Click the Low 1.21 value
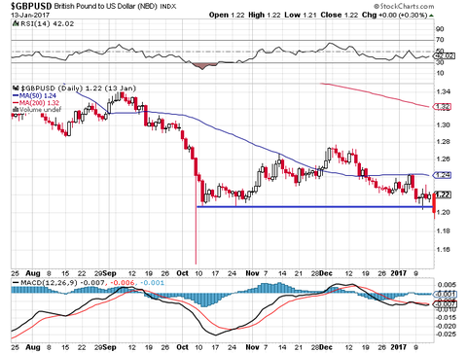This screenshot has height=353, width=467. pos(301,15)
